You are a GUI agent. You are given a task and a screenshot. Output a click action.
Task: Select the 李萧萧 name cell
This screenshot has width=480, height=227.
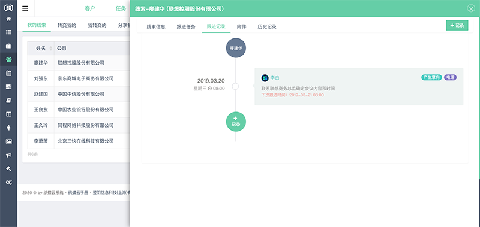41,141
